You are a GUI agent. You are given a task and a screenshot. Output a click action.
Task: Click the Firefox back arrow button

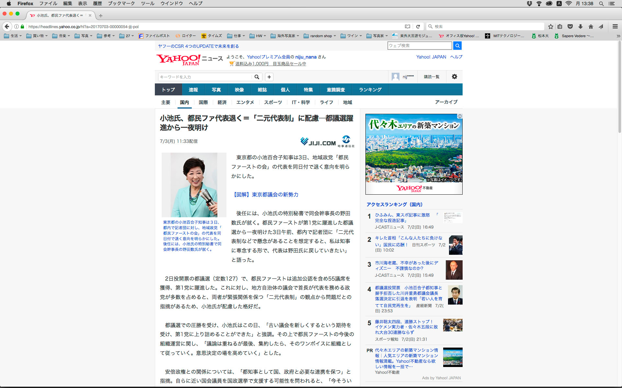click(x=7, y=27)
